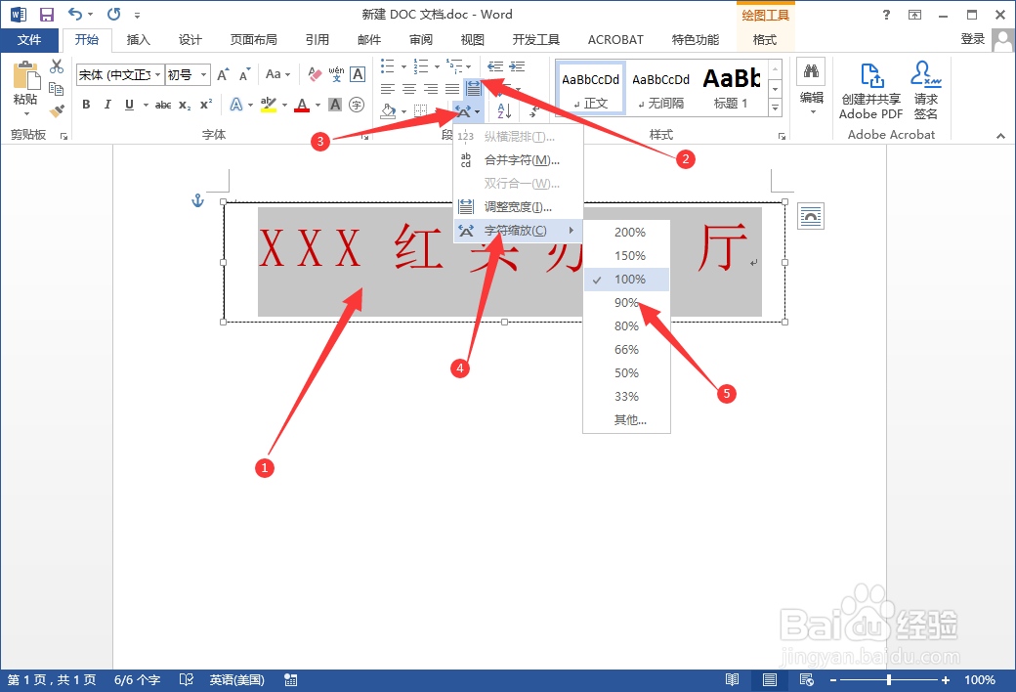The height and width of the screenshot is (692, 1016).
Task: Click the 英语(美国) language indicator
Action: 237,679
